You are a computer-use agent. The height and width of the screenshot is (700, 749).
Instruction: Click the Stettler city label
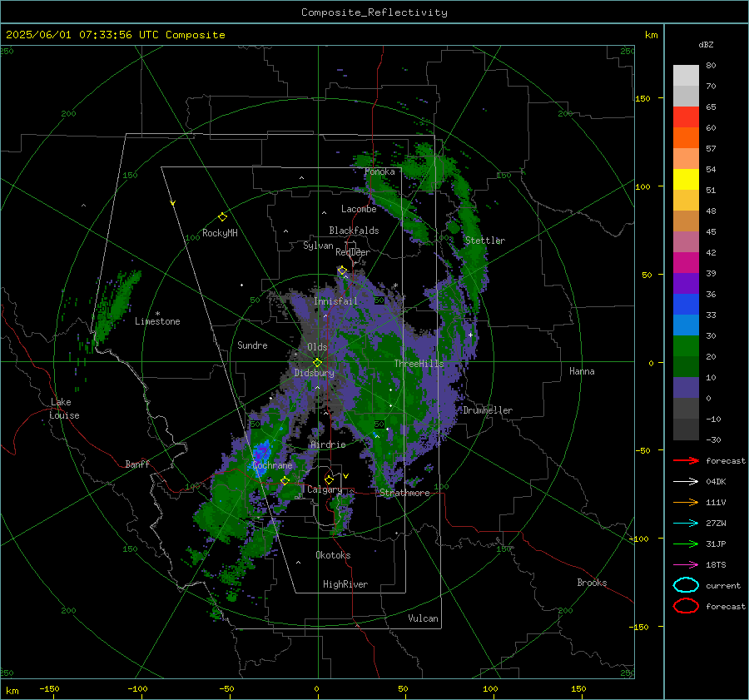485,241
